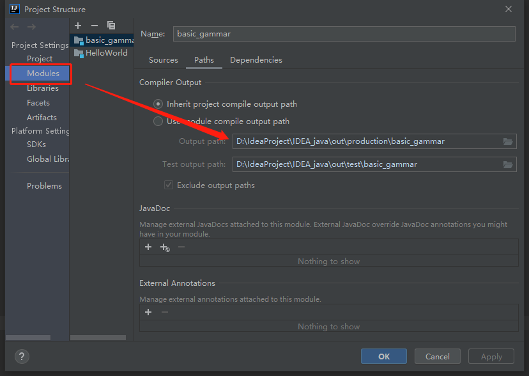Image resolution: width=529 pixels, height=376 pixels.
Task: Add a JavaDoc path with plus icon
Action: (x=148, y=247)
